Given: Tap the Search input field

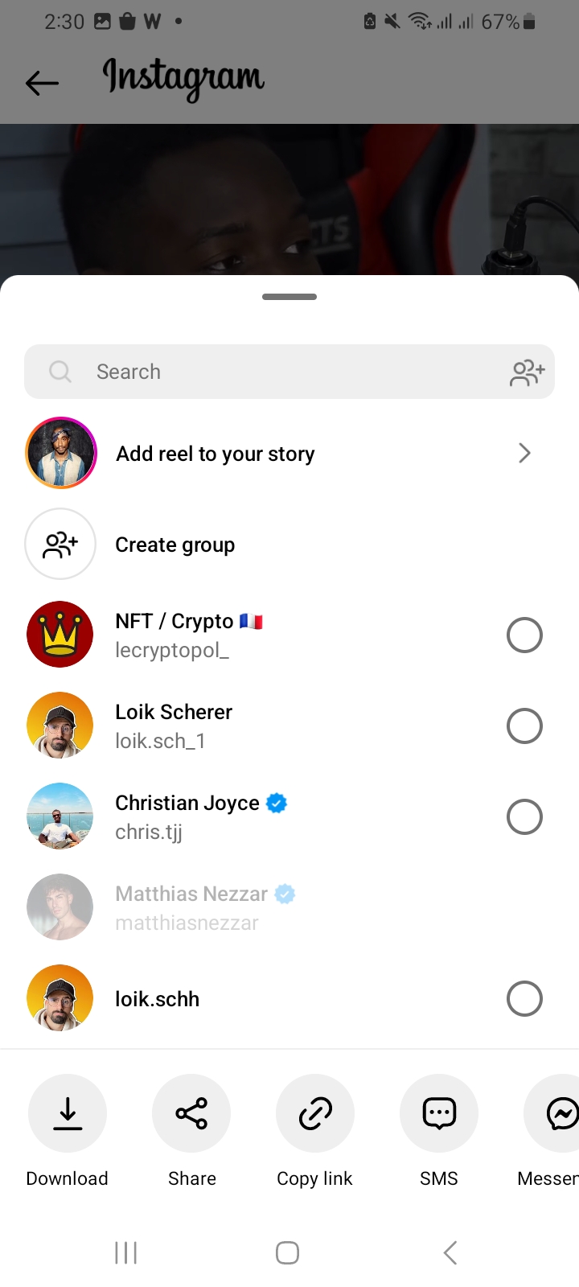Looking at the screenshot, I should pyautogui.click(x=273, y=372).
